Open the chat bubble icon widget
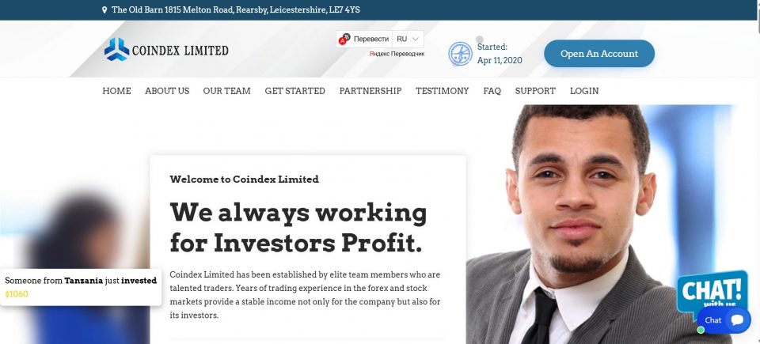This screenshot has width=760, height=344. [x=736, y=319]
